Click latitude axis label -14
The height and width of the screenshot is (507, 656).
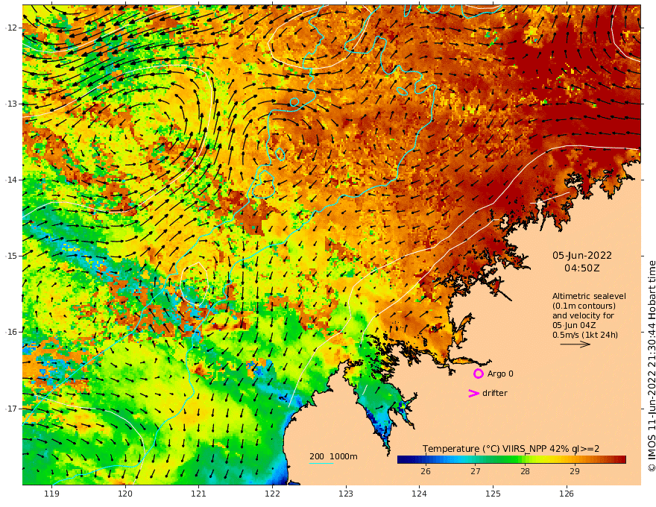[10, 180]
